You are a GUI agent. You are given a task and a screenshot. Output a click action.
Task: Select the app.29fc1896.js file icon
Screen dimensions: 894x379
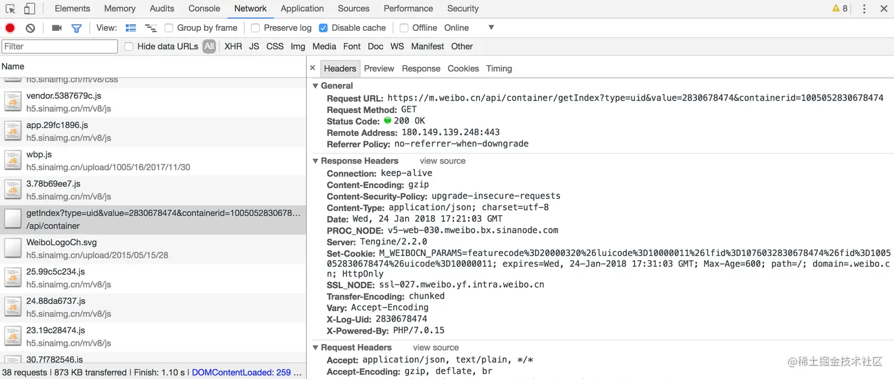pos(13,131)
